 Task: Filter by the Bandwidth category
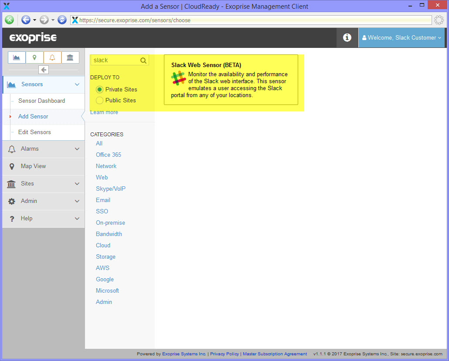coord(109,234)
